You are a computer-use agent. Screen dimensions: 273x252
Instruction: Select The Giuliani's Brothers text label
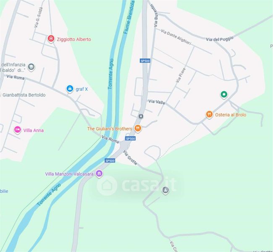point(110,129)
